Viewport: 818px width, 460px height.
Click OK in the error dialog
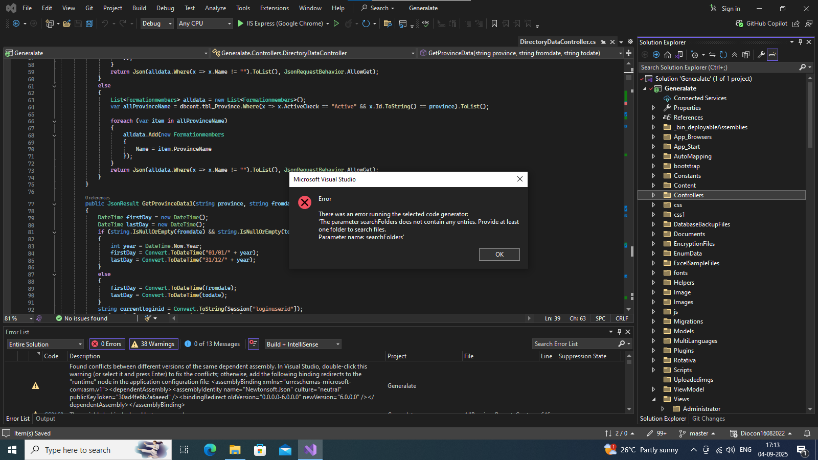(499, 255)
